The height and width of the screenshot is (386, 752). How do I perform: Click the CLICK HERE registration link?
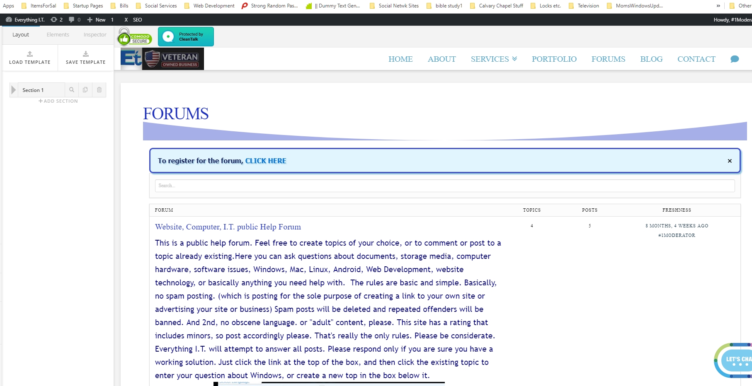point(266,161)
